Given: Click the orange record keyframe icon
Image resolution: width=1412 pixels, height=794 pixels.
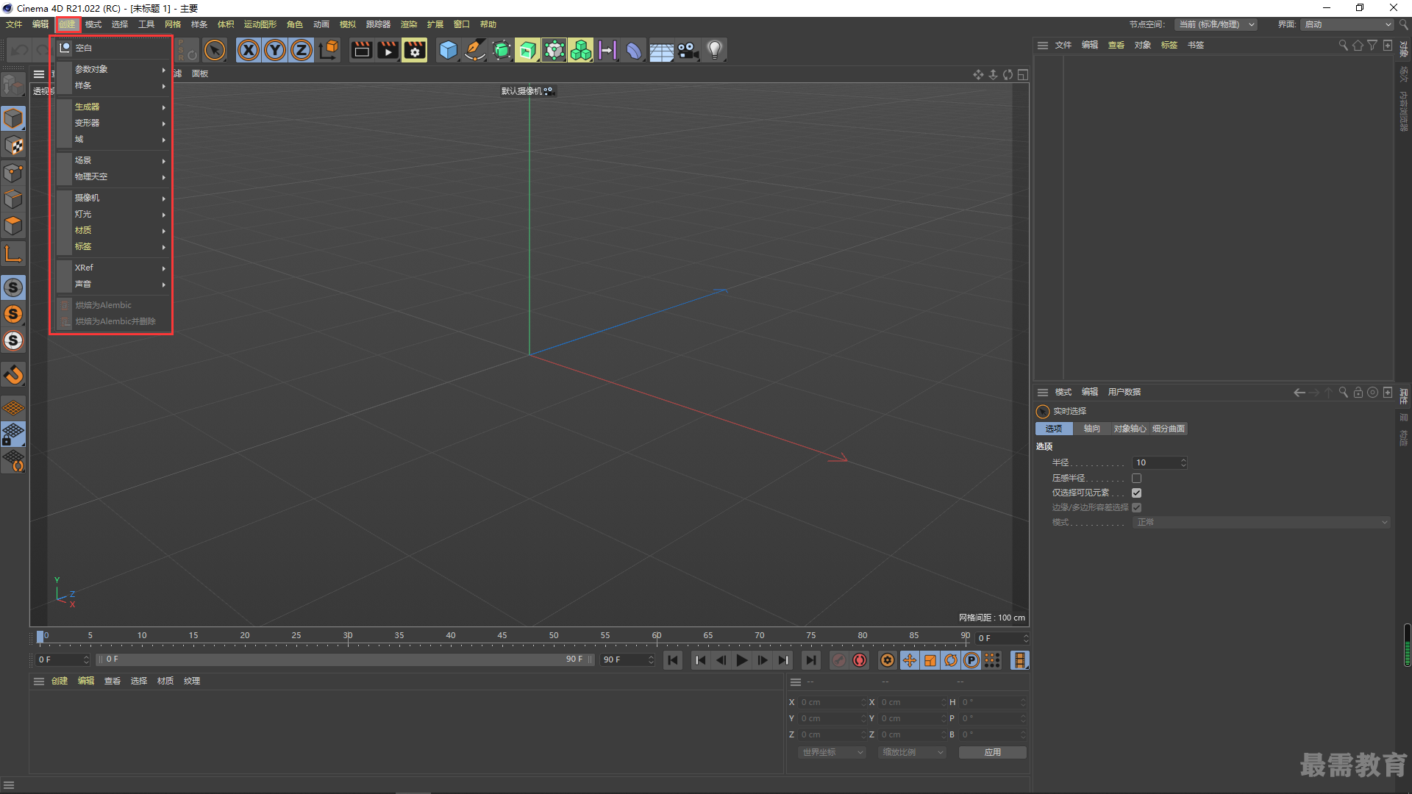Looking at the screenshot, I should 888,660.
